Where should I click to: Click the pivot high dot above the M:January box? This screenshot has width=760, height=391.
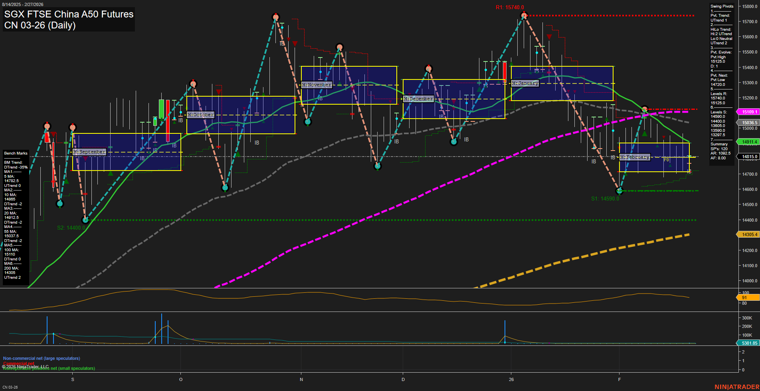tap(524, 15)
